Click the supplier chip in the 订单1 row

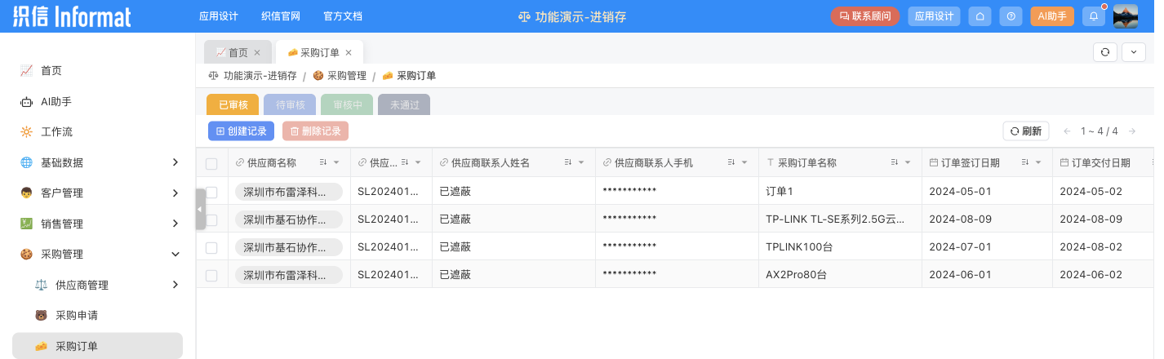click(288, 192)
